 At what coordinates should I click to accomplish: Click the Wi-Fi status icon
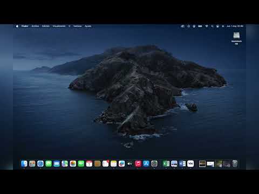(x=207, y=26)
